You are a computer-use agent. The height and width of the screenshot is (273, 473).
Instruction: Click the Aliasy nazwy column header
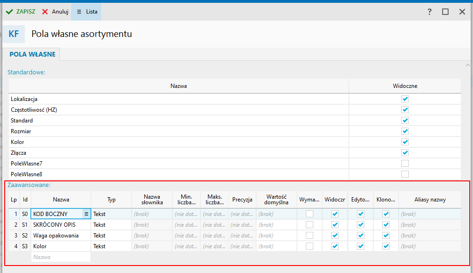coord(430,200)
